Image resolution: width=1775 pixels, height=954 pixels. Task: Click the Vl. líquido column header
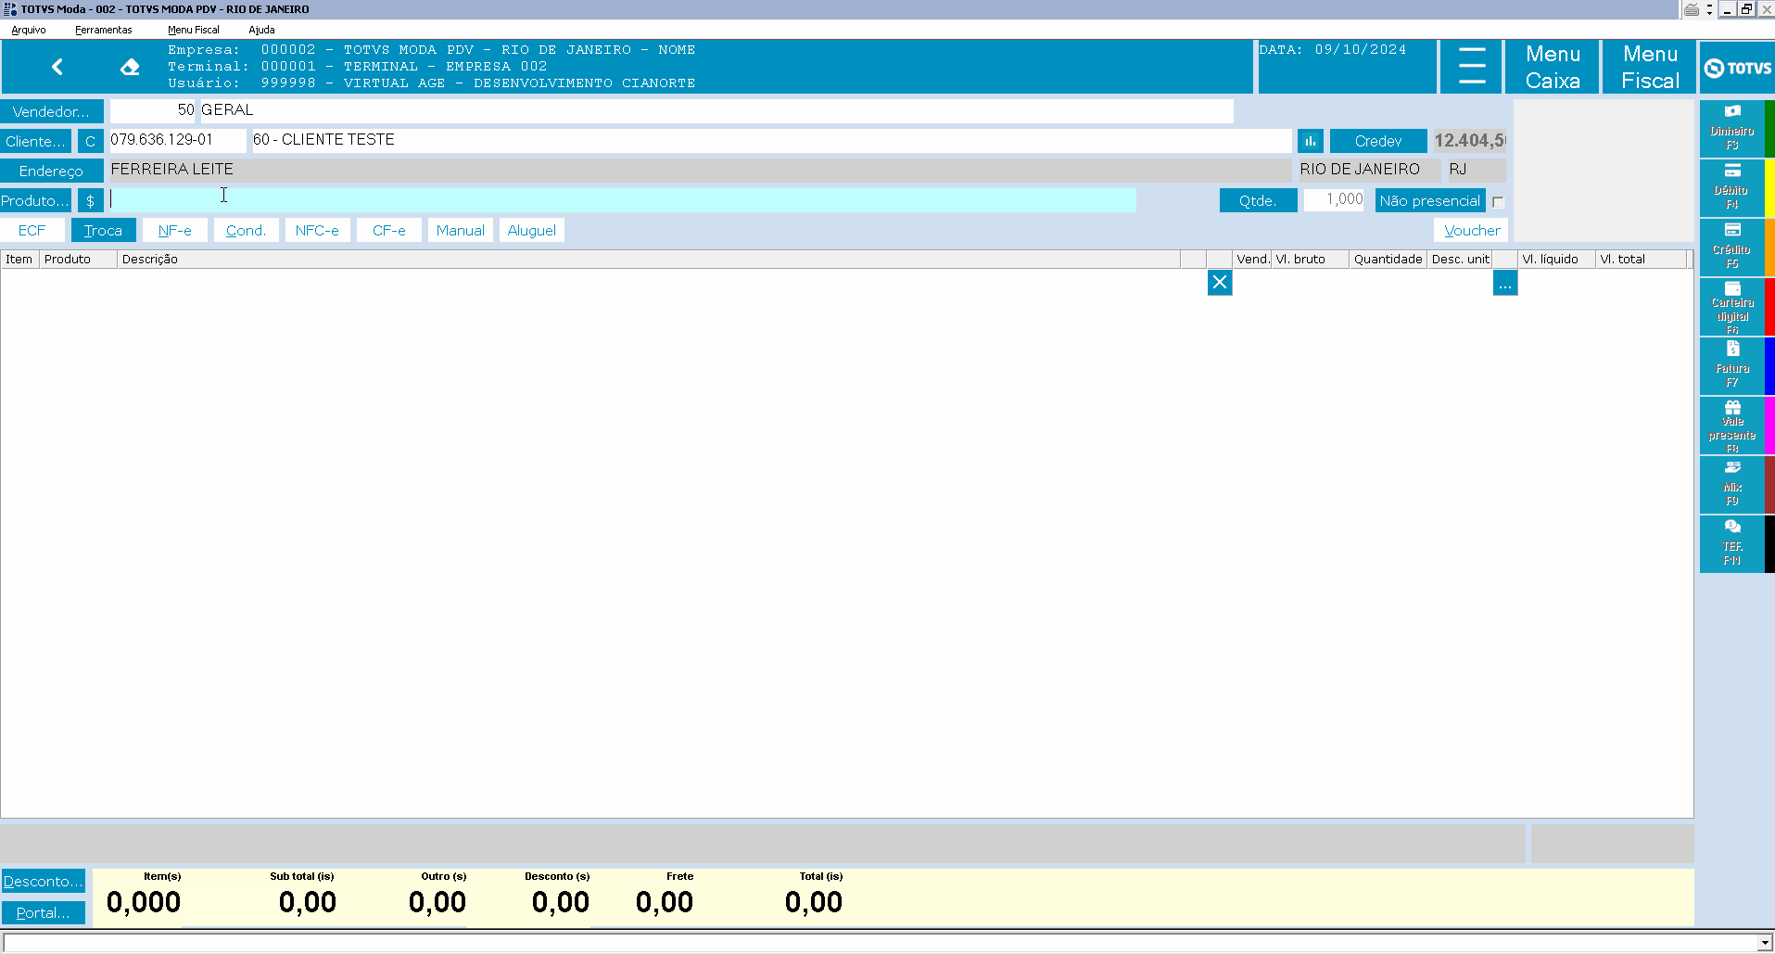[x=1557, y=260]
